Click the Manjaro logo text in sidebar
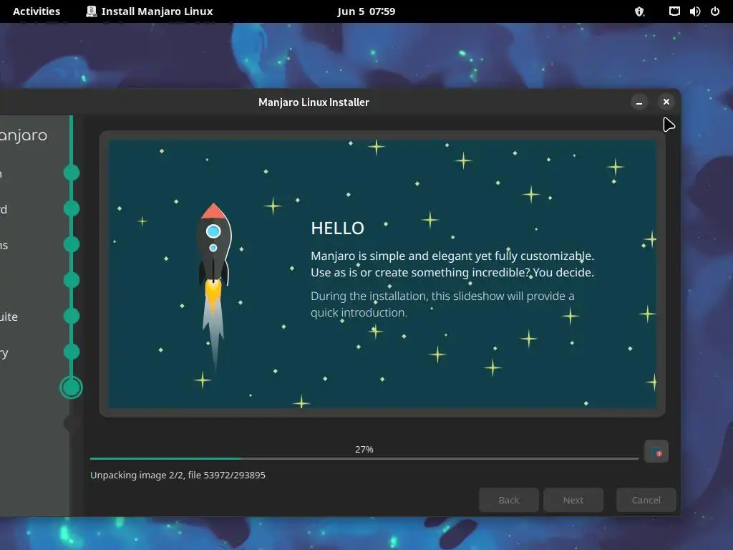The image size is (733, 550). coord(24,135)
